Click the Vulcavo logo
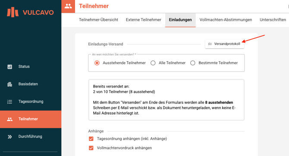289x156 pixels. pyautogui.click(x=31, y=12)
